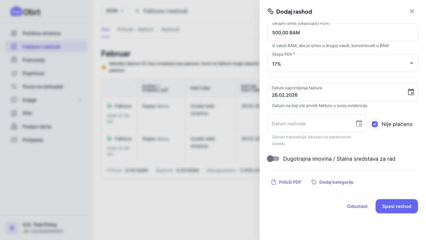This screenshot has width=426, height=240.
Task: Expand the Knjige sidebar section
Action: coord(79,100)
